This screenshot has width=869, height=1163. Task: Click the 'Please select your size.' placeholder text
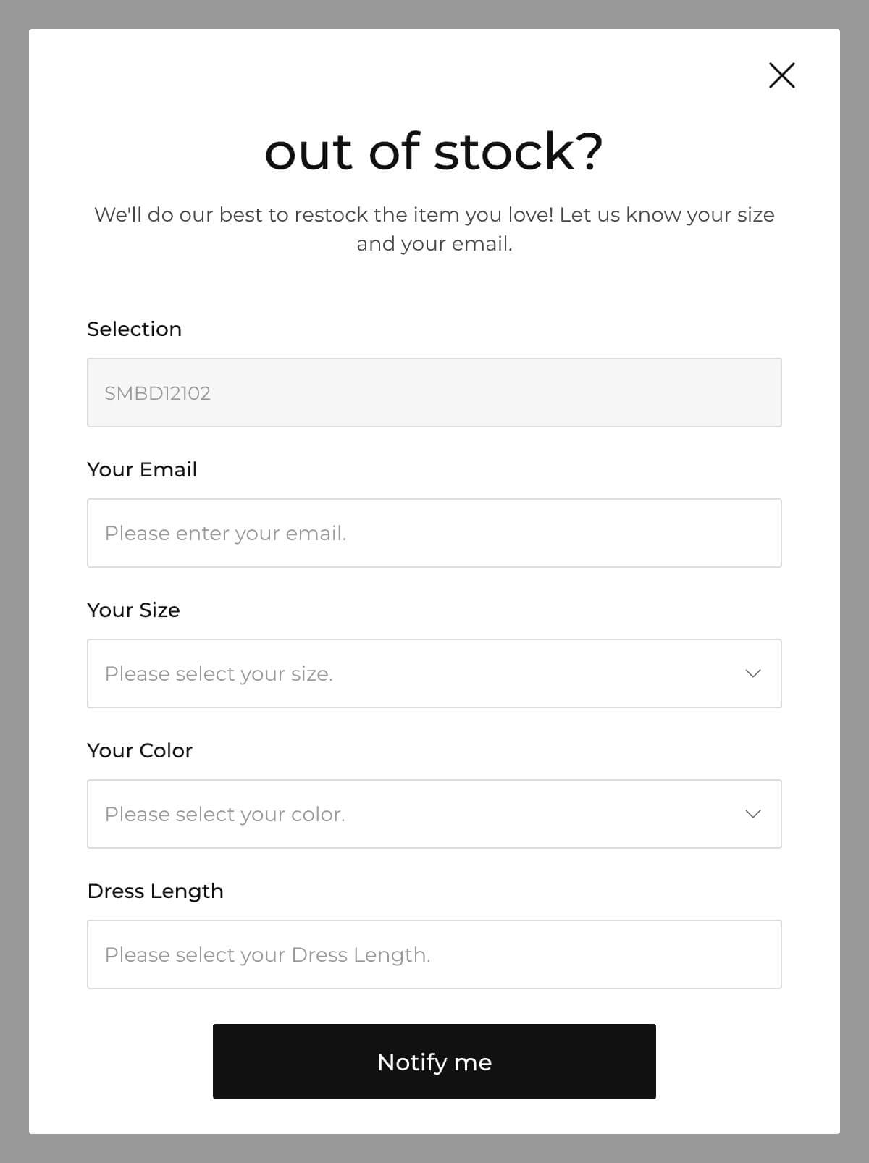pyautogui.click(x=219, y=673)
